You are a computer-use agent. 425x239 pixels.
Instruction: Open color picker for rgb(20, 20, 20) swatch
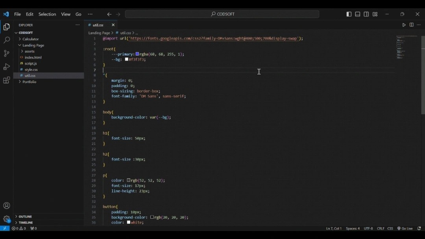pyautogui.click(x=152, y=217)
